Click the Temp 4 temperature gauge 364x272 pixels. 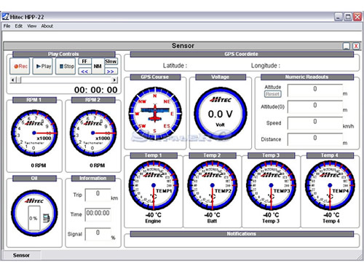click(330, 185)
